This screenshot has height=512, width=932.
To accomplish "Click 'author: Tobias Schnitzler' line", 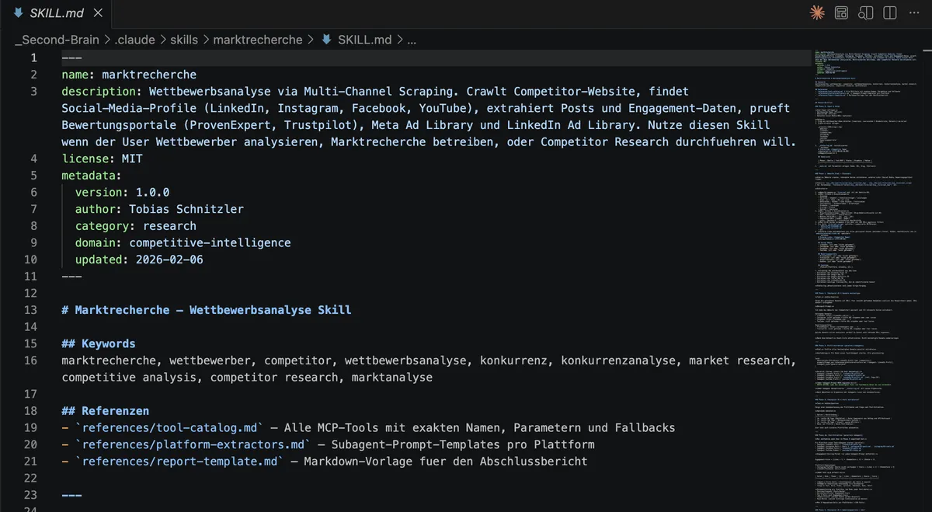I will pos(159,209).
